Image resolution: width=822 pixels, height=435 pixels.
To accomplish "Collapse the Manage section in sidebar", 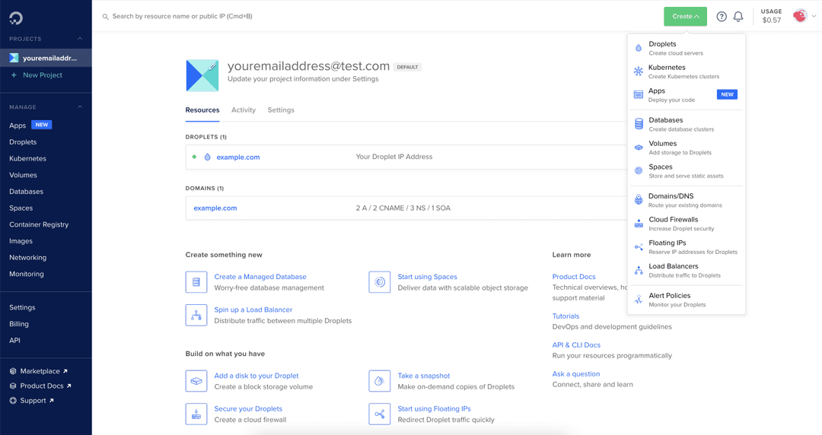I will point(80,107).
